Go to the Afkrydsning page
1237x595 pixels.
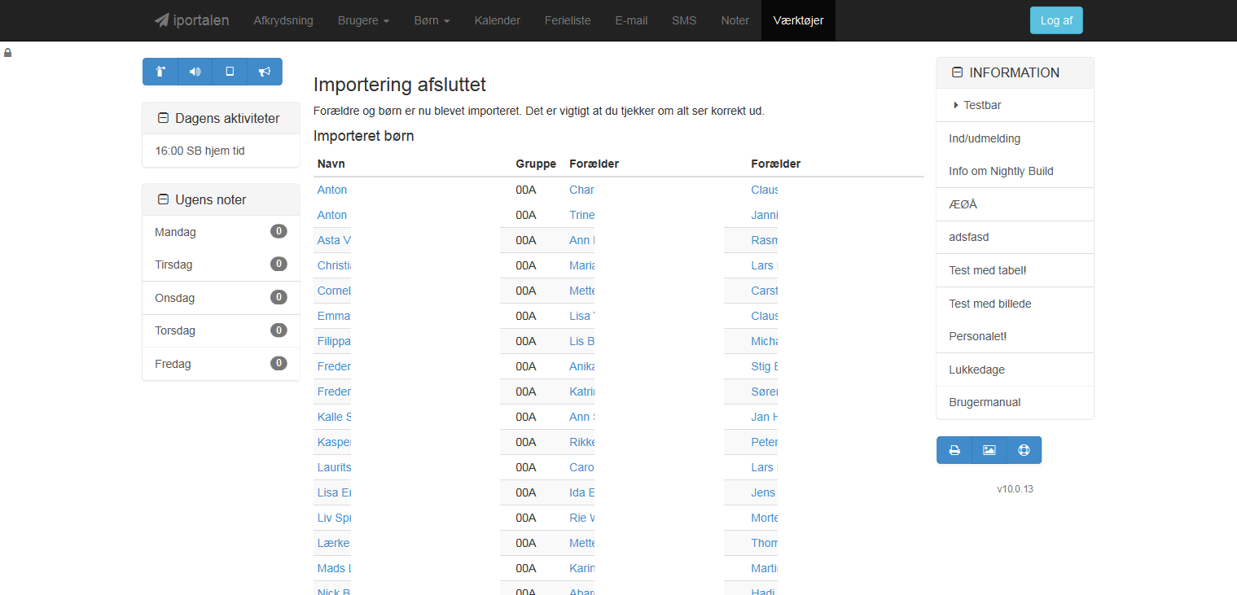[x=283, y=20]
